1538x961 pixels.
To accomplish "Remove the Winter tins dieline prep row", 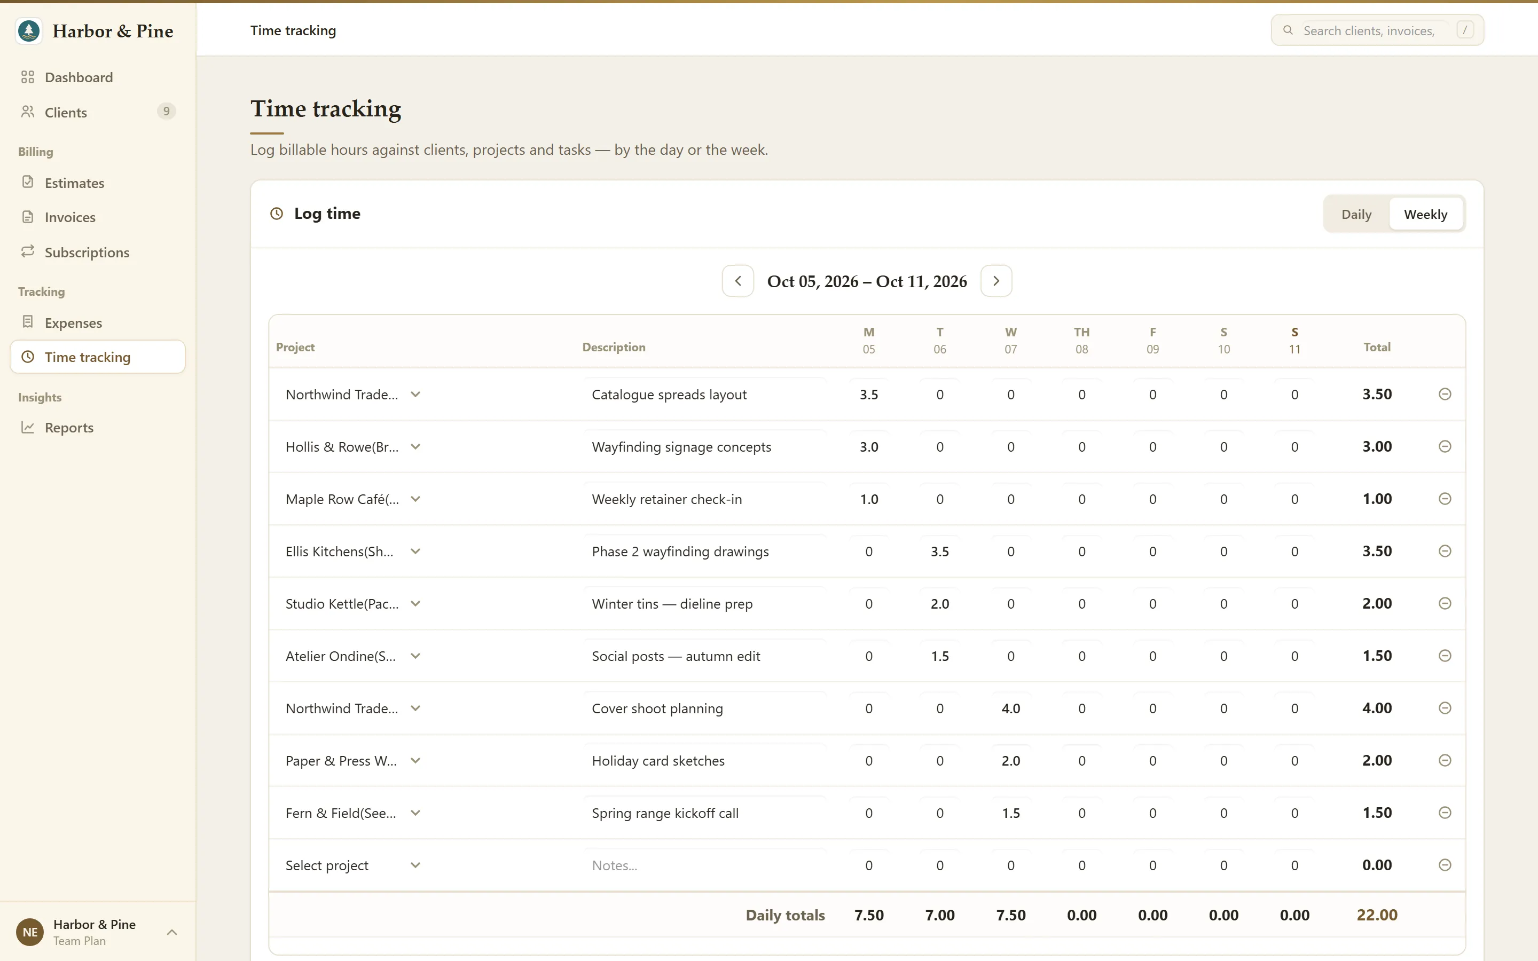I will point(1445,603).
